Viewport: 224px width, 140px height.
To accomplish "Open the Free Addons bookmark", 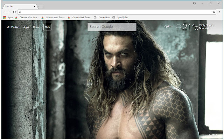I will [x=102, y=17].
